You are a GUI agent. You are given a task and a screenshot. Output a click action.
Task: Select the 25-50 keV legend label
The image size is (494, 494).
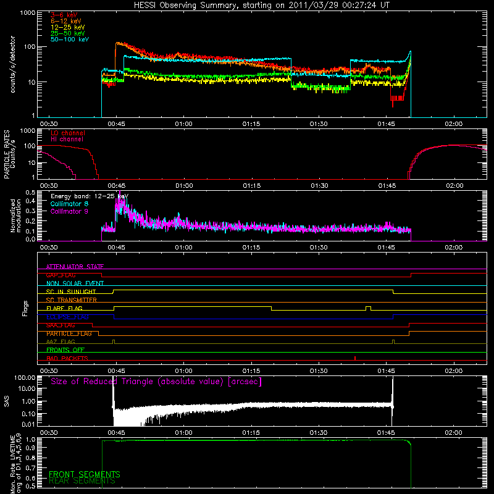coord(68,33)
